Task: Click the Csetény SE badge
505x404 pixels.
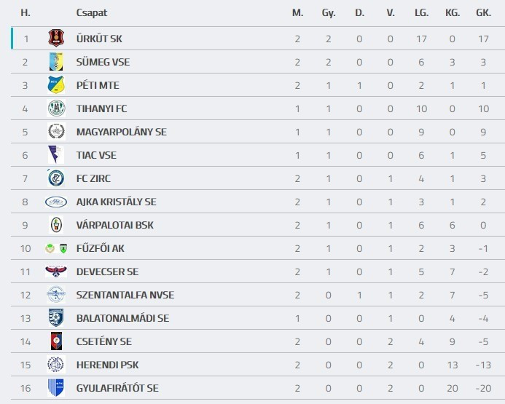Action: coord(56,341)
